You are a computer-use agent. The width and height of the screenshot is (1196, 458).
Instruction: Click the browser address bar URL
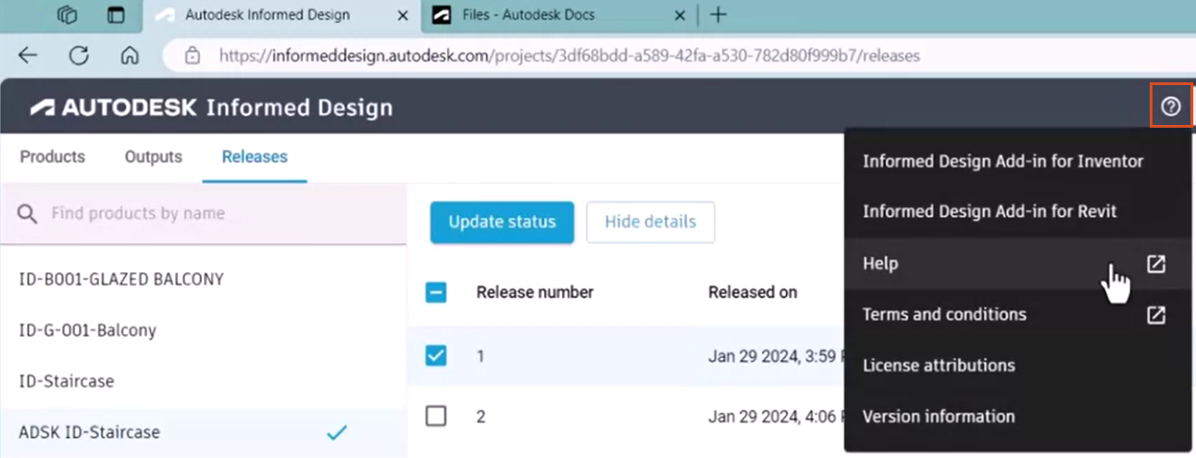[x=569, y=56]
